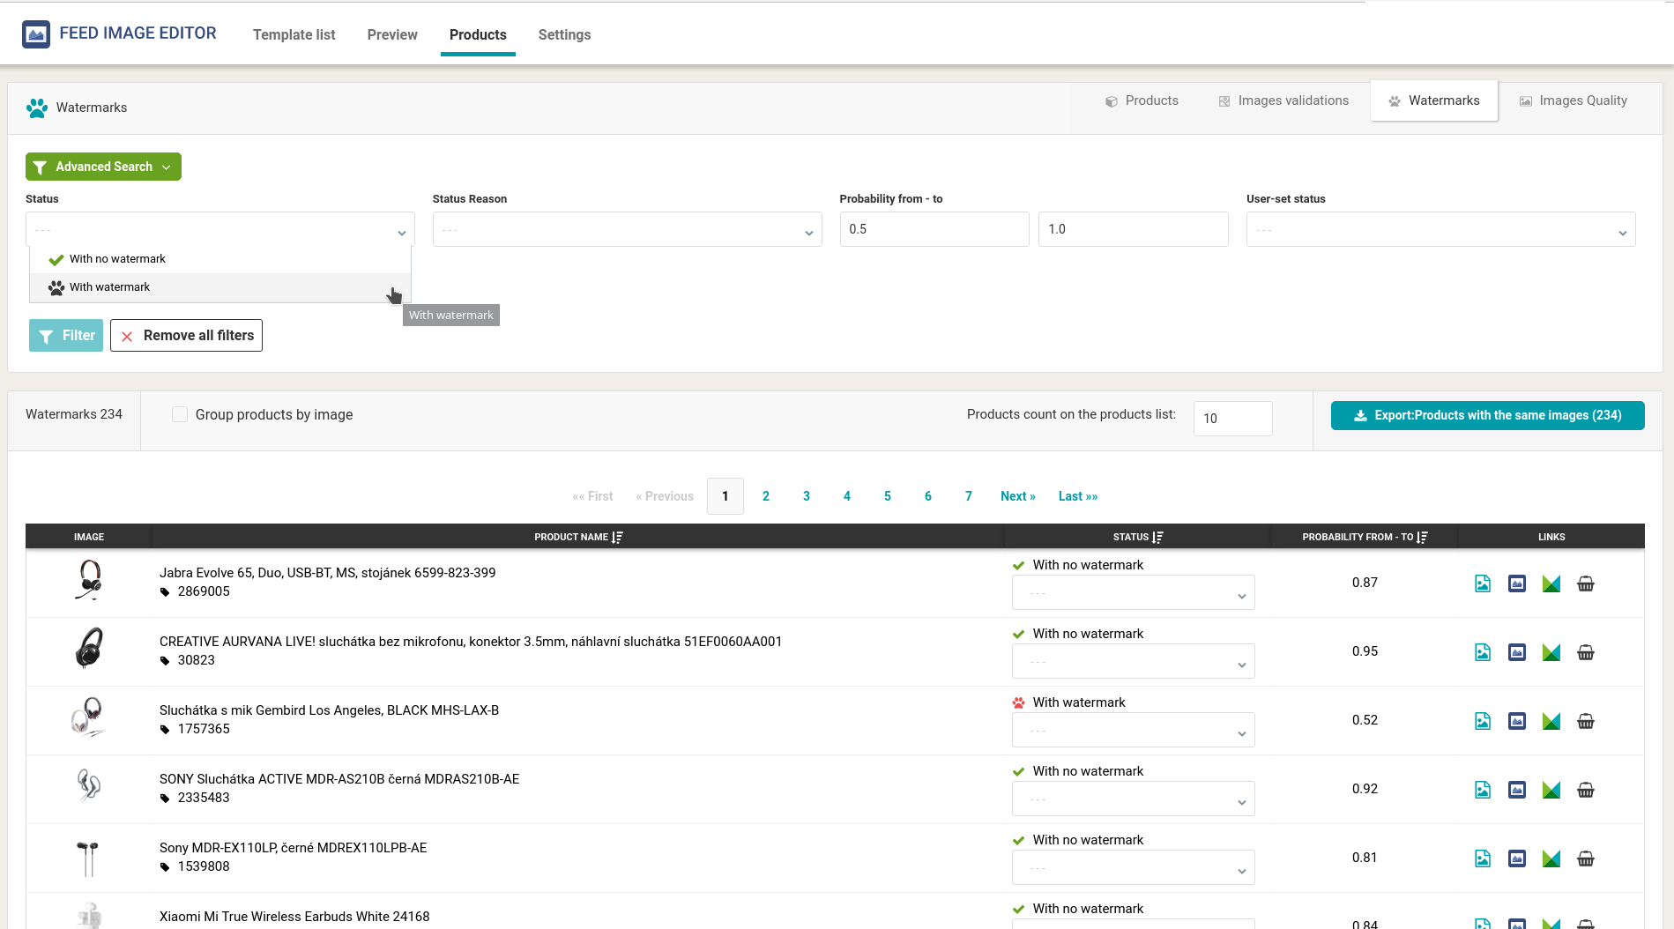1674x929 pixels.
Task: Export products with the same images
Action: click(x=1487, y=415)
